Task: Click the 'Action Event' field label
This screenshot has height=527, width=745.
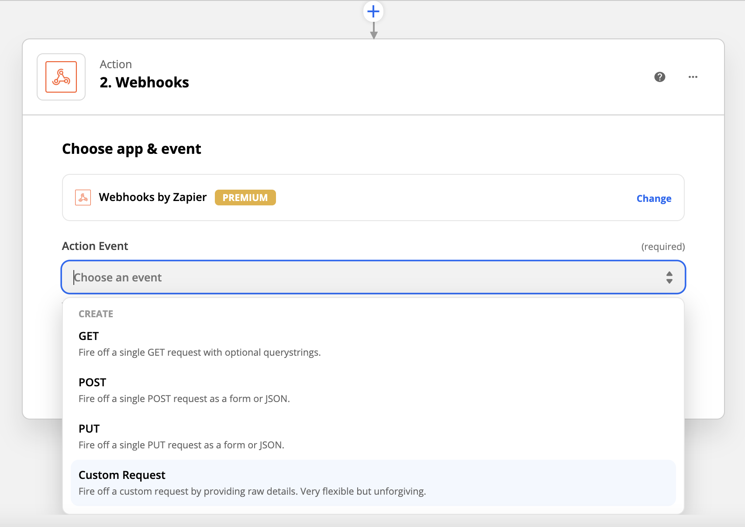Action: point(95,246)
